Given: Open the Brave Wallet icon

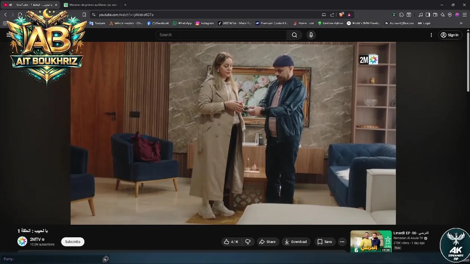Looking at the screenshot, I should (435, 15).
